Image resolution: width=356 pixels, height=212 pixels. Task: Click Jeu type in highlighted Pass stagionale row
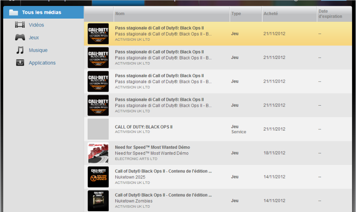click(235, 34)
